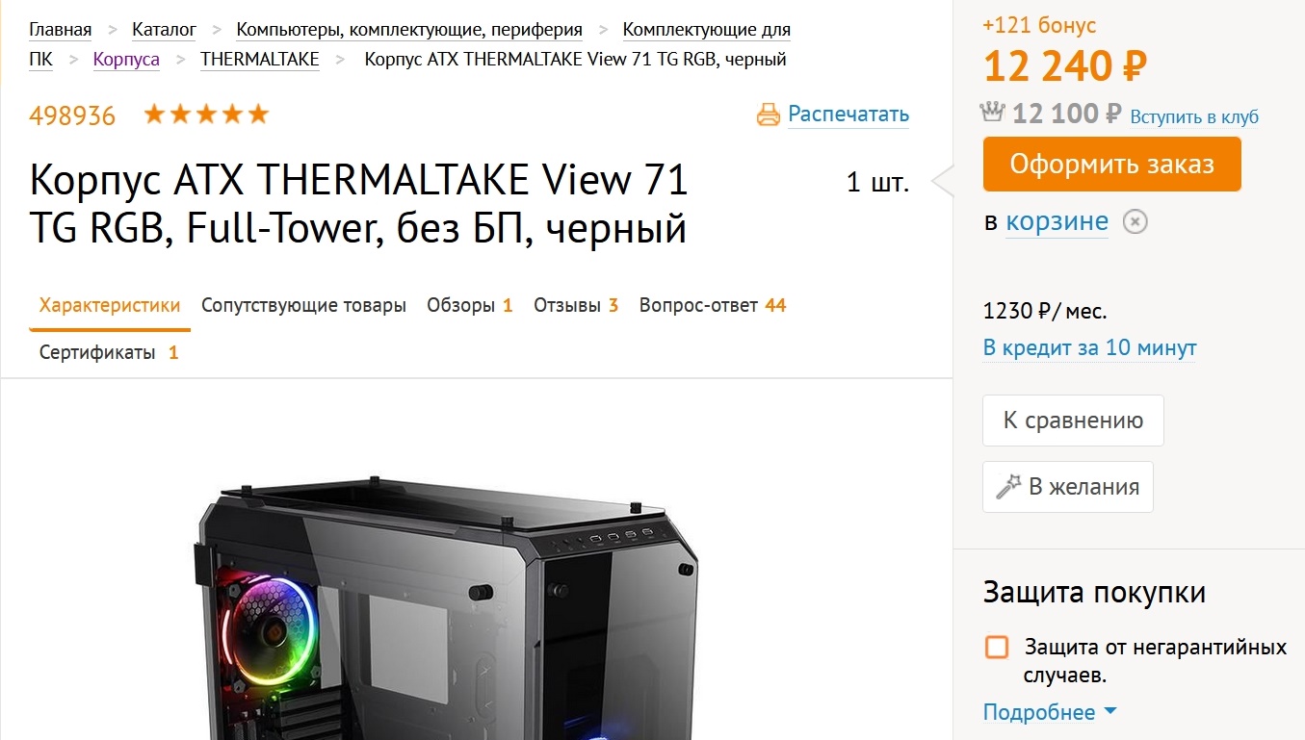Open В кредит за 10 минут link

(x=1089, y=347)
